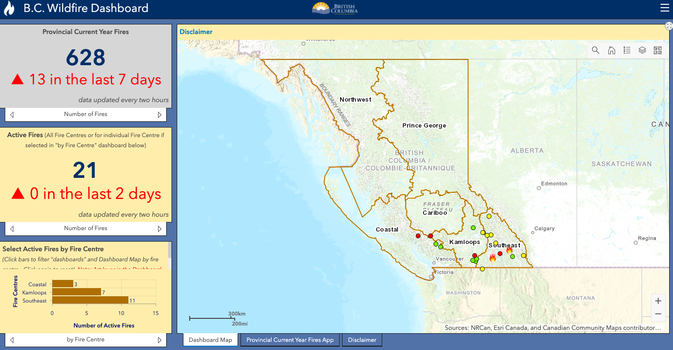Click the lone green marker north of Kamloops
The width and height of the screenshot is (673, 350).
click(x=473, y=228)
